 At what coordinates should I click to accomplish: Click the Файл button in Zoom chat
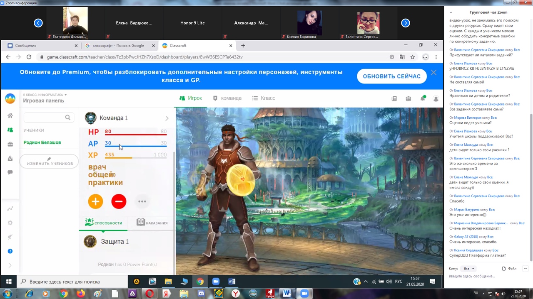pyautogui.click(x=509, y=269)
